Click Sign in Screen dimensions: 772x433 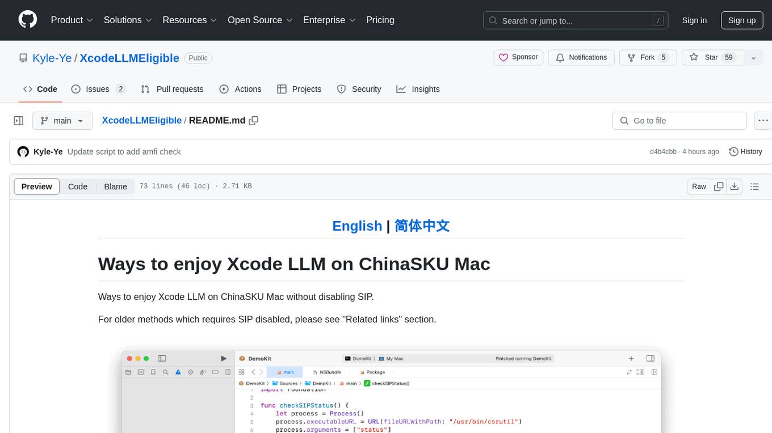pos(694,20)
